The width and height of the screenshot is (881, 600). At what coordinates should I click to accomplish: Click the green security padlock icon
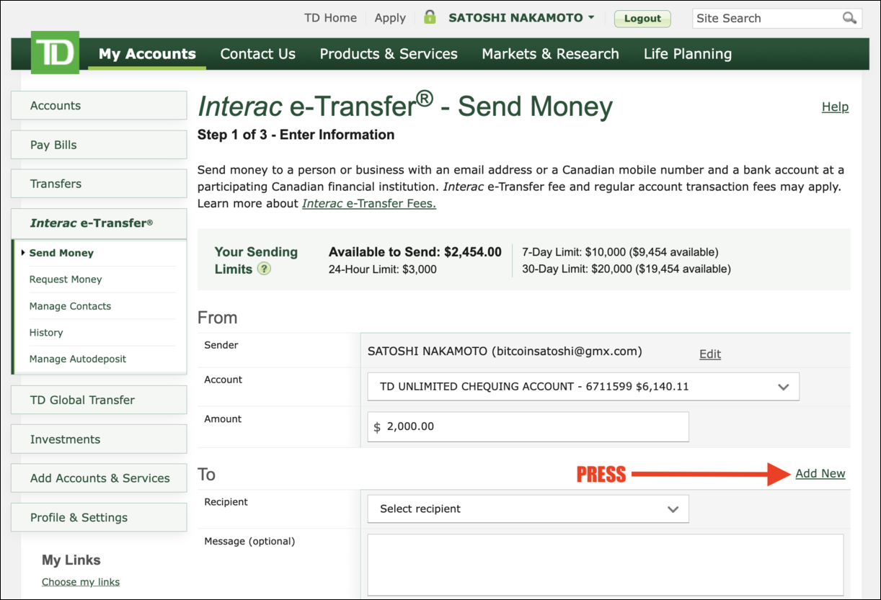430,17
